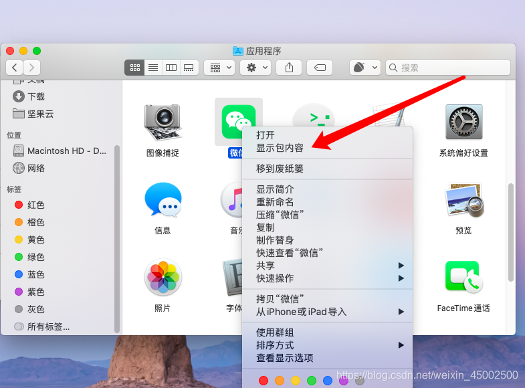Click the file area vertical scrollbar
The width and height of the screenshot is (525, 388).
coord(510,232)
